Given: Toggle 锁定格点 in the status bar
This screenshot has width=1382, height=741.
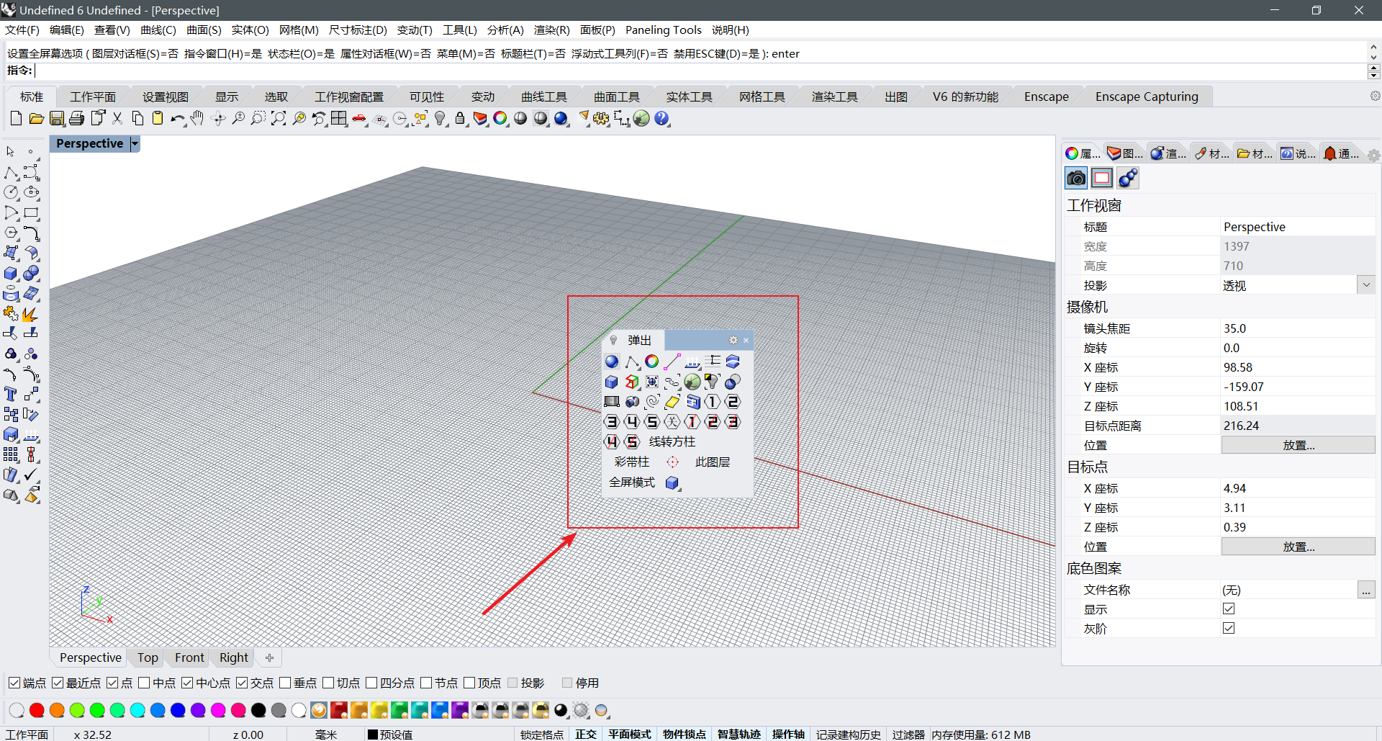Looking at the screenshot, I should pos(542,734).
